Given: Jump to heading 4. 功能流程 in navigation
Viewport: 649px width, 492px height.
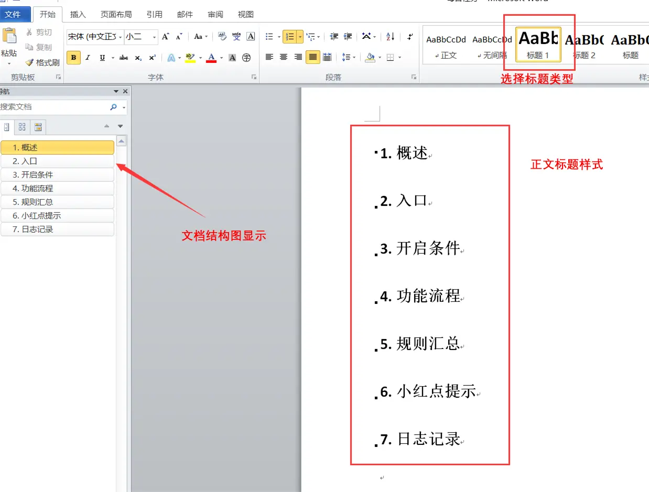Looking at the screenshot, I should point(57,188).
